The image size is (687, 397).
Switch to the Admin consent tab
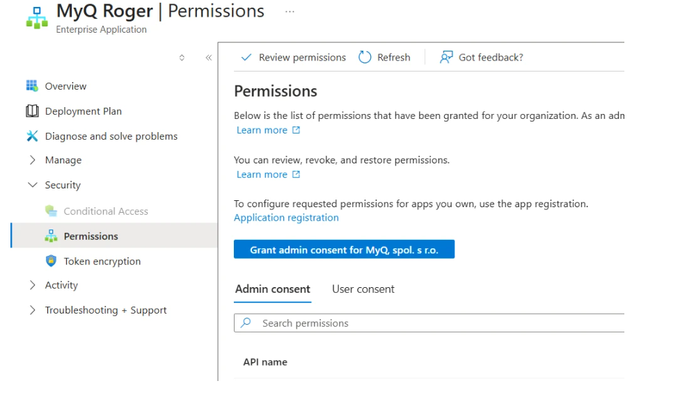pyautogui.click(x=273, y=289)
